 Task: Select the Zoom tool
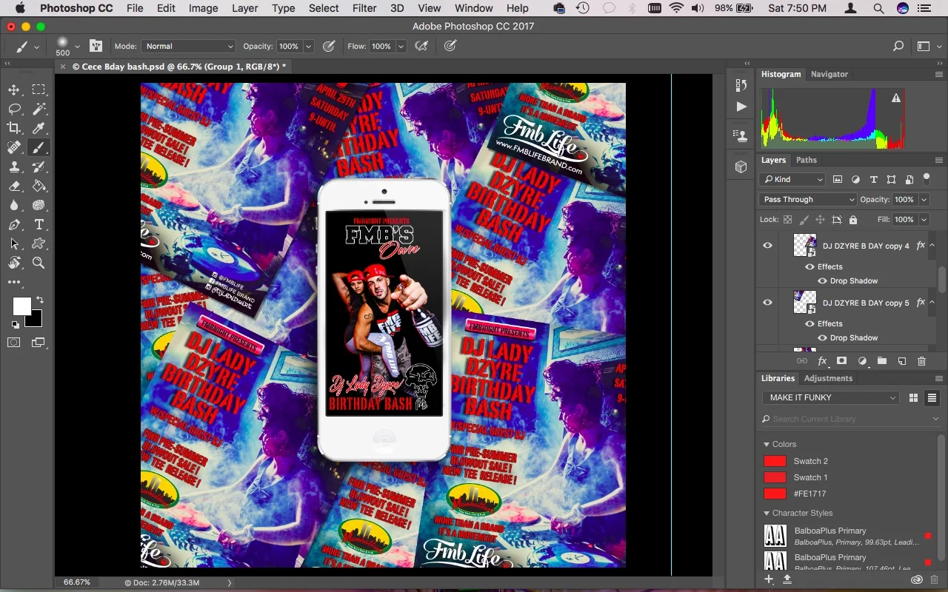point(39,263)
